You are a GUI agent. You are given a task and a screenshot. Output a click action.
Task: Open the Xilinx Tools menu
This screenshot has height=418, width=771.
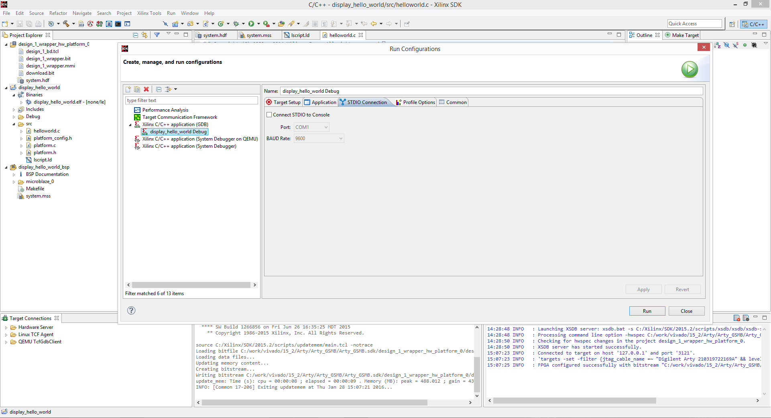(149, 13)
